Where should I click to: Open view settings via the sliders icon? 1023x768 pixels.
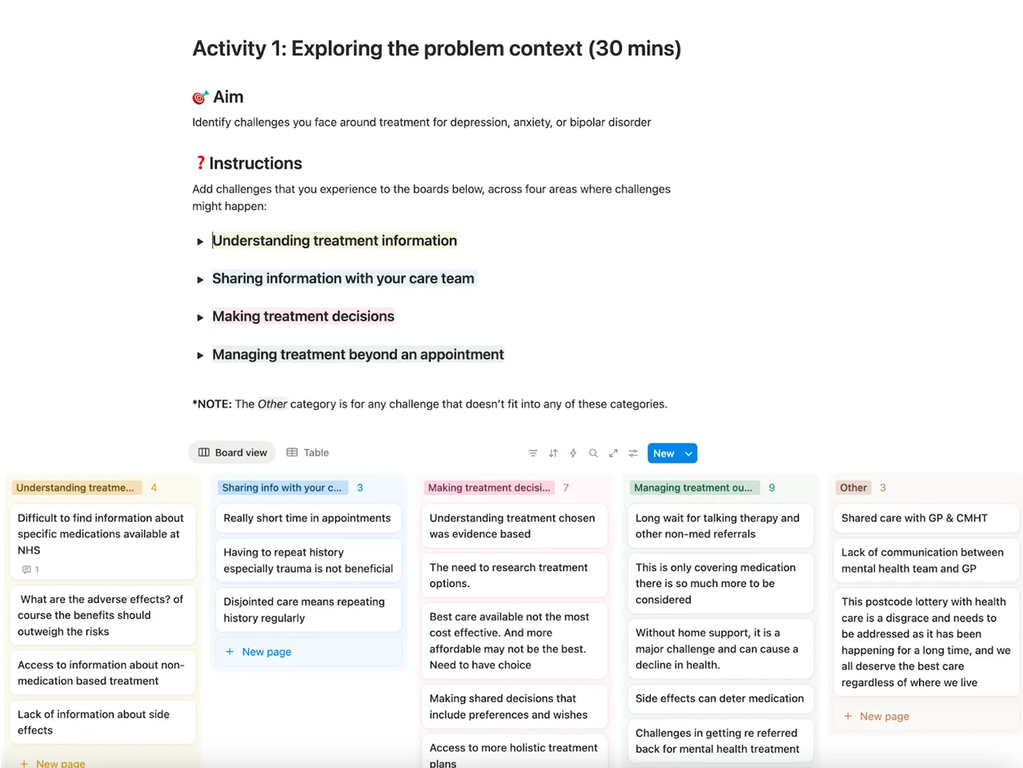pyautogui.click(x=632, y=452)
